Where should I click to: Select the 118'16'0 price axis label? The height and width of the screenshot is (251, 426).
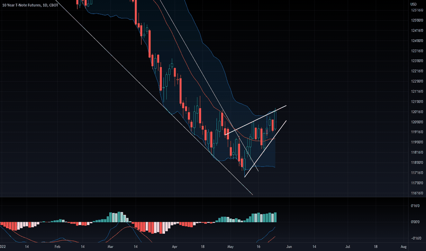pyautogui.click(x=417, y=152)
